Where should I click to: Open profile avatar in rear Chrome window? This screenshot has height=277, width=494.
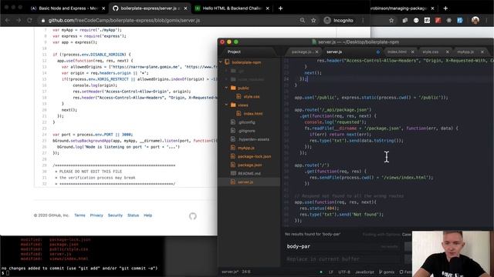coord(475,21)
